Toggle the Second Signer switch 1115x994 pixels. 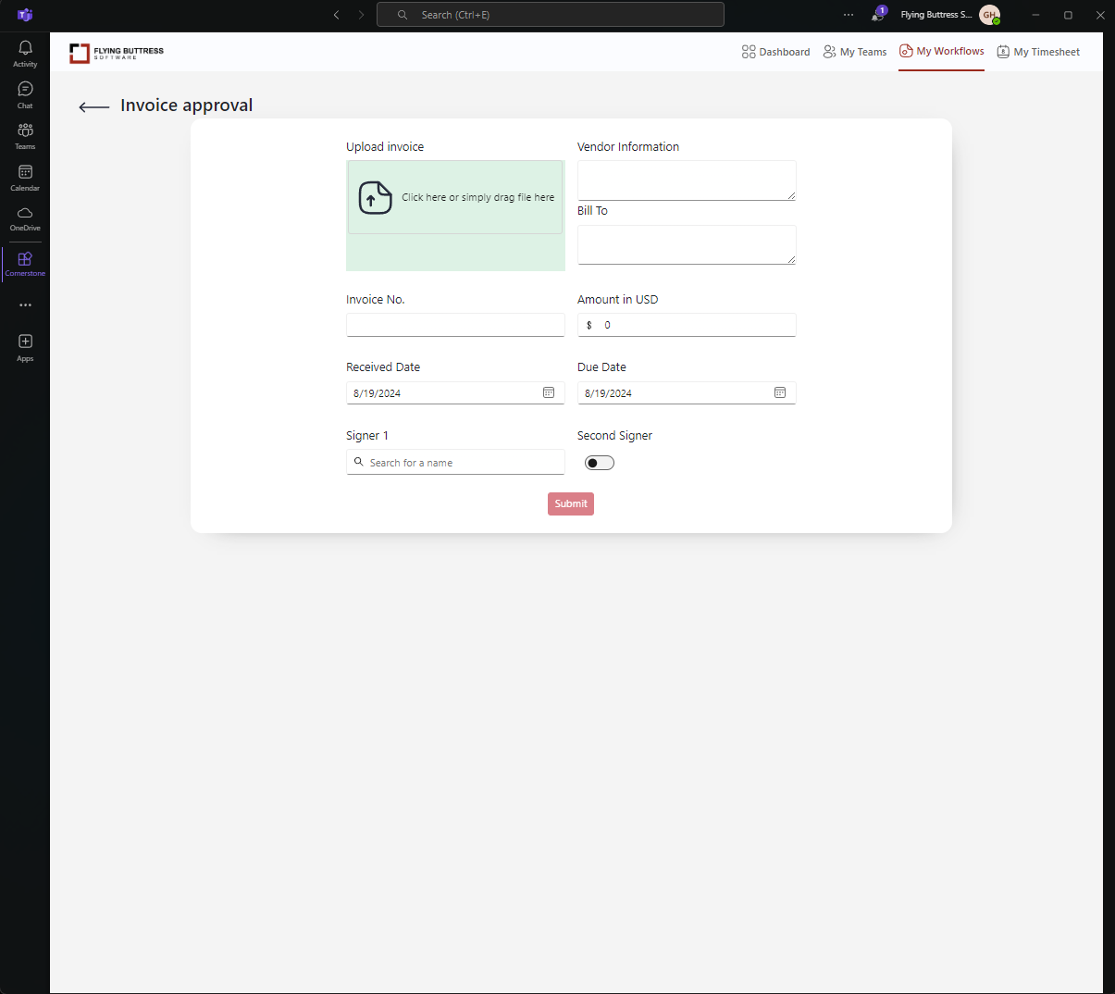pos(599,463)
